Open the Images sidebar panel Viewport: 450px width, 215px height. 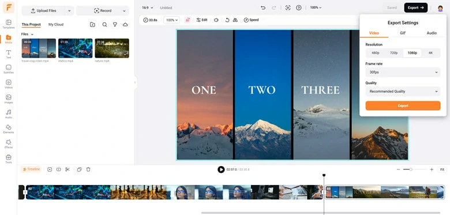click(8, 99)
